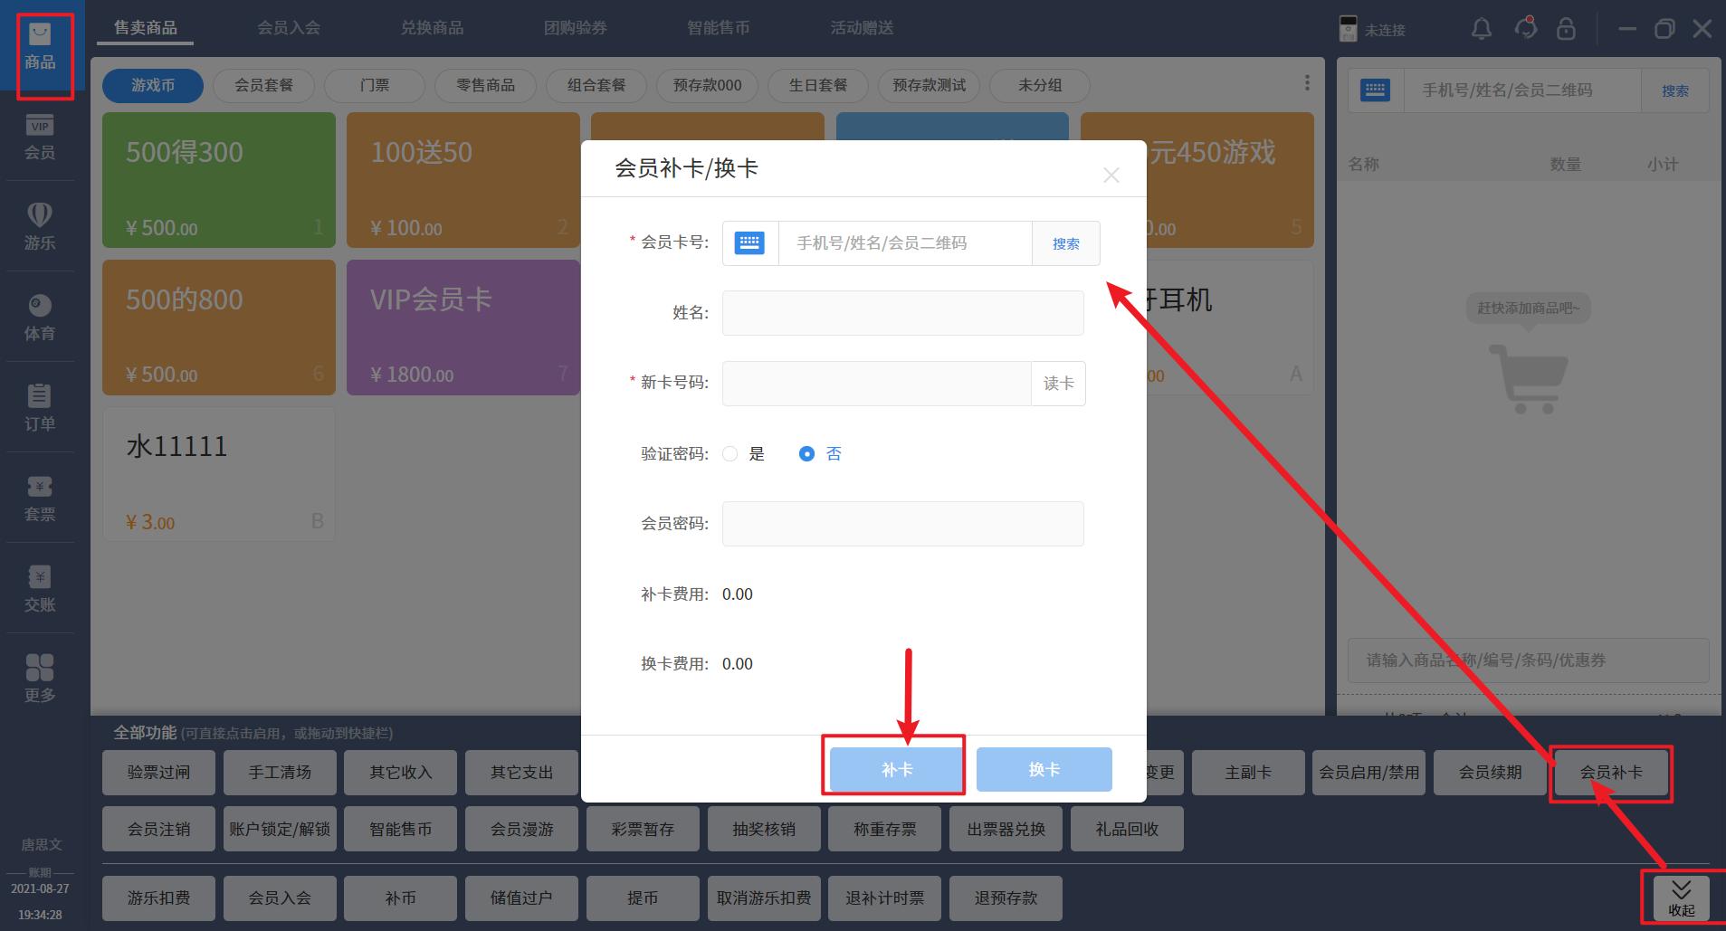Image resolution: width=1726 pixels, height=931 pixels.
Task: Select the 门票 category pill
Action: (x=375, y=85)
